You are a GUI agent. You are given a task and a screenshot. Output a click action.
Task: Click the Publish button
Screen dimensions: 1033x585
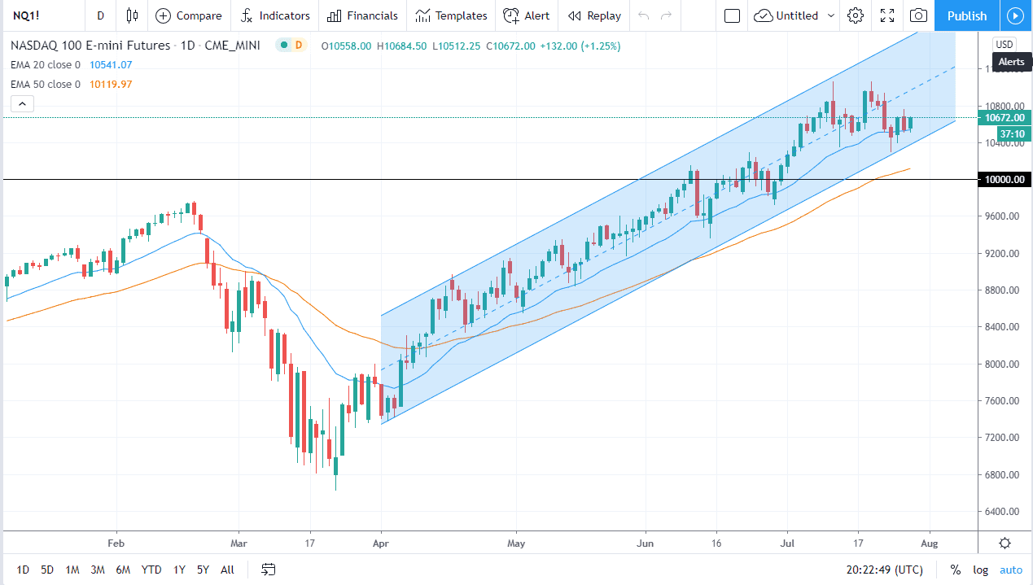click(967, 15)
